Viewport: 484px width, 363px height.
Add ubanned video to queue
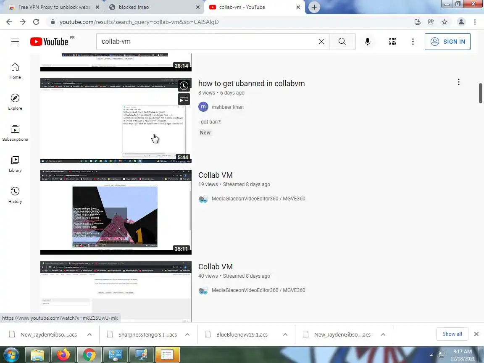tap(184, 100)
